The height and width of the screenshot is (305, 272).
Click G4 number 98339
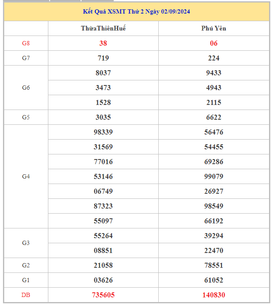click(x=103, y=132)
